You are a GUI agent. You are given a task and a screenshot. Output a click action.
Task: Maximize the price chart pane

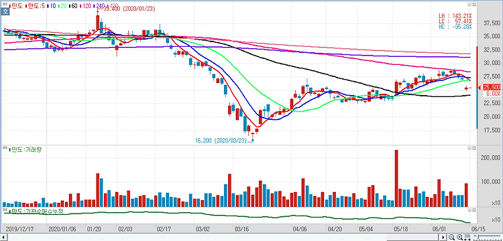[x=474, y=5]
